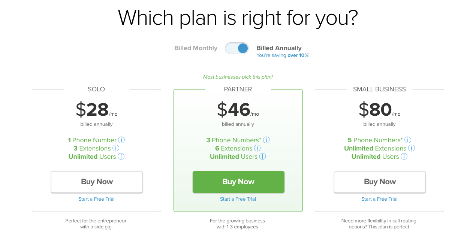Show info for Partner's 6 Extensions

[x=257, y=148]
